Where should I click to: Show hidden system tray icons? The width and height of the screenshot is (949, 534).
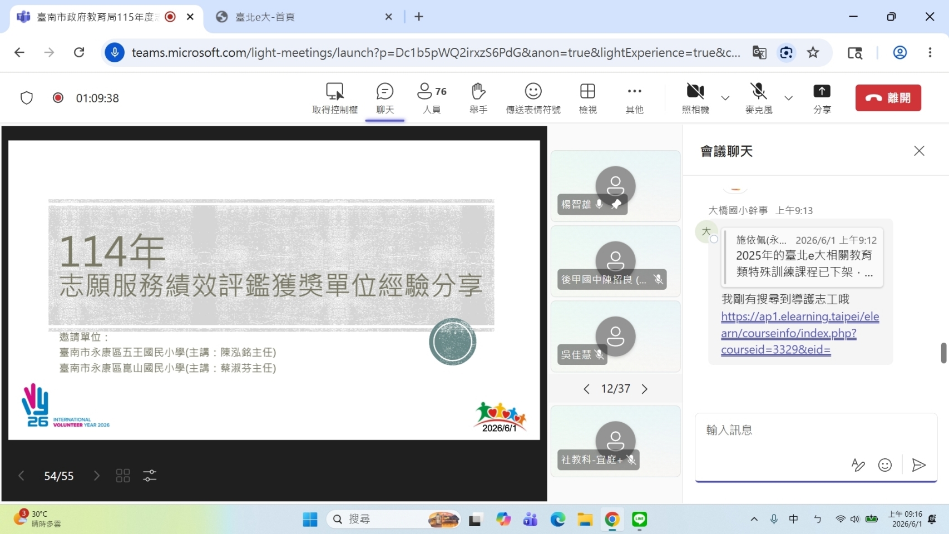(754, 519)
